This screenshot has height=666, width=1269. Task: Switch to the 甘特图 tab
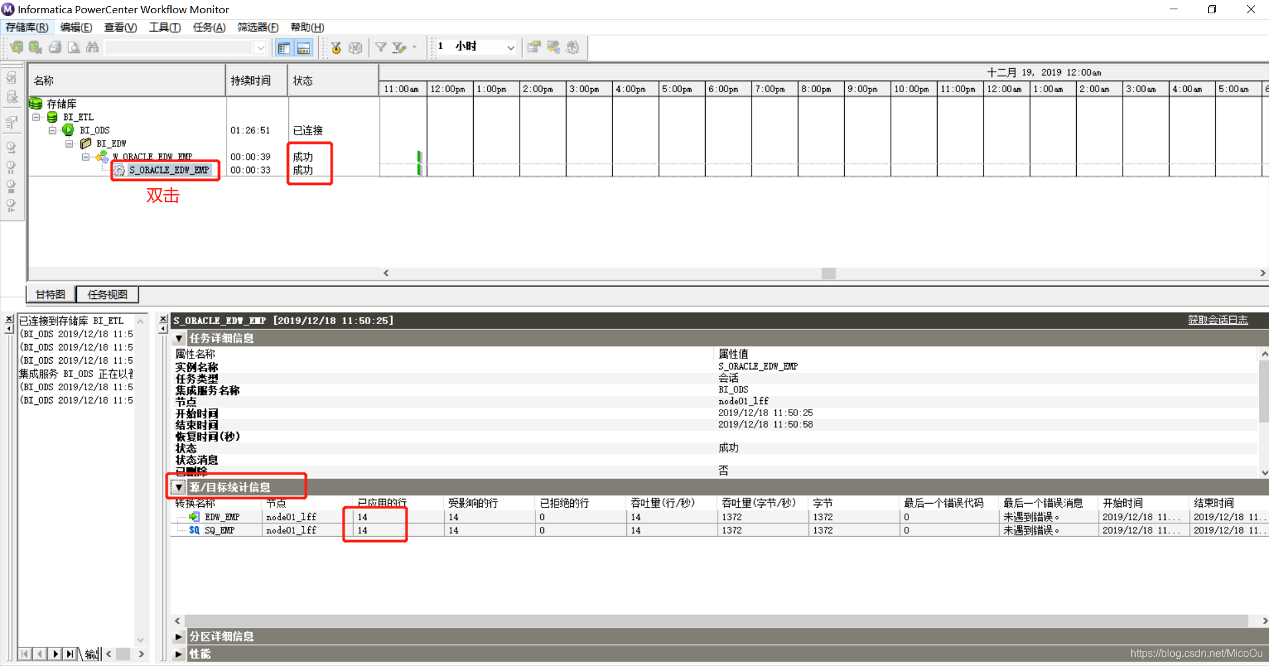click(50, 295)
